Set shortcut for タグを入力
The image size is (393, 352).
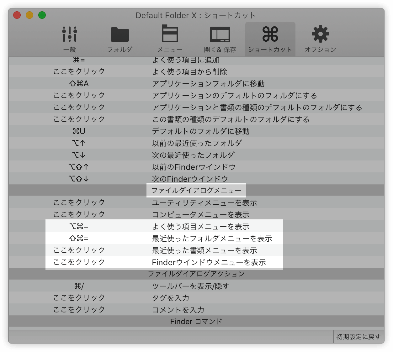79,298
